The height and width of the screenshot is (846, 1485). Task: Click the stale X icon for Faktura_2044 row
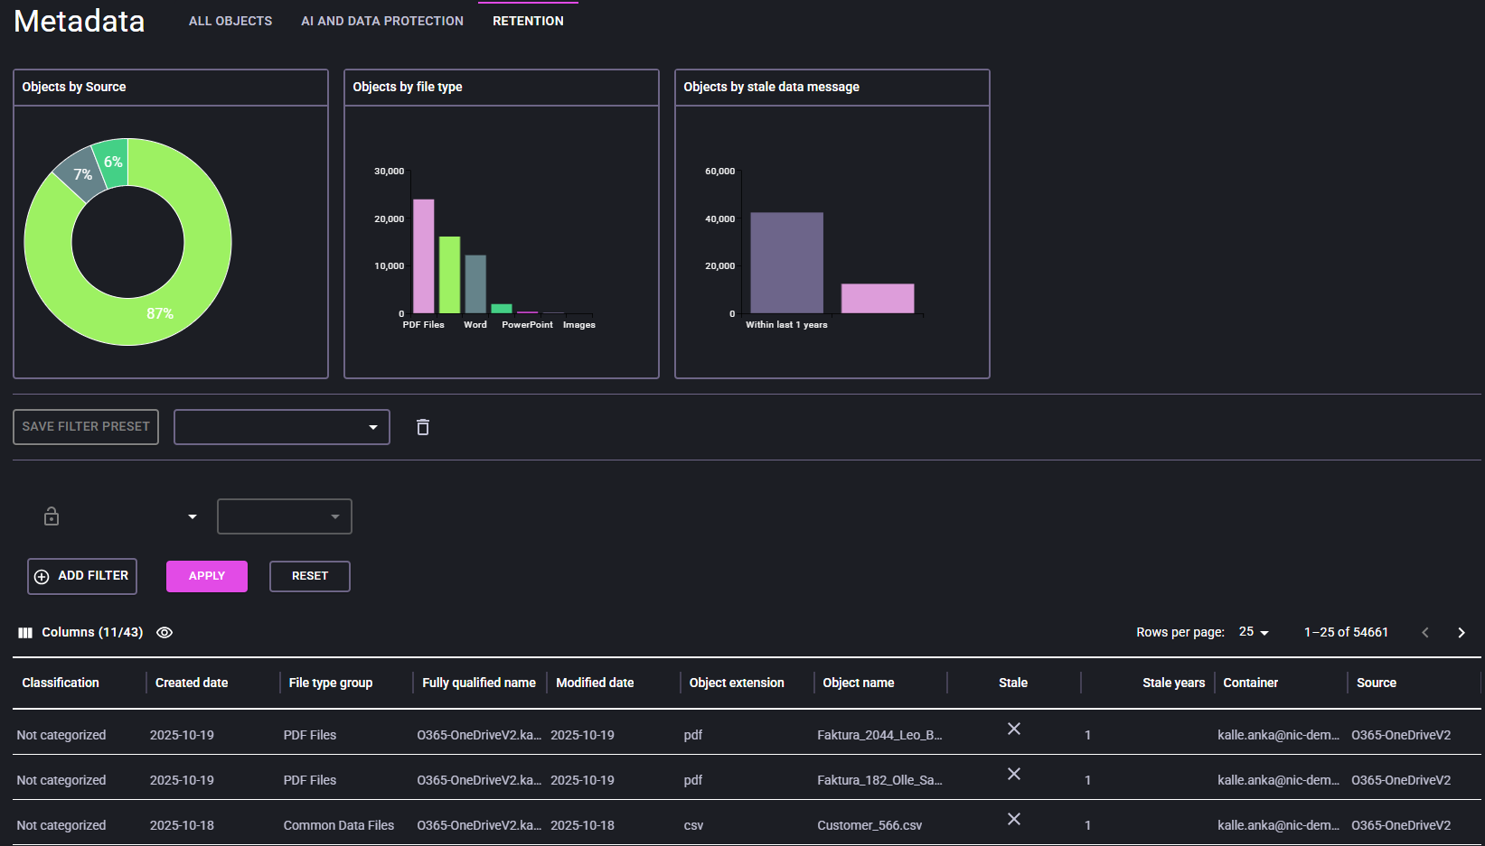(x=1013, y=730)
